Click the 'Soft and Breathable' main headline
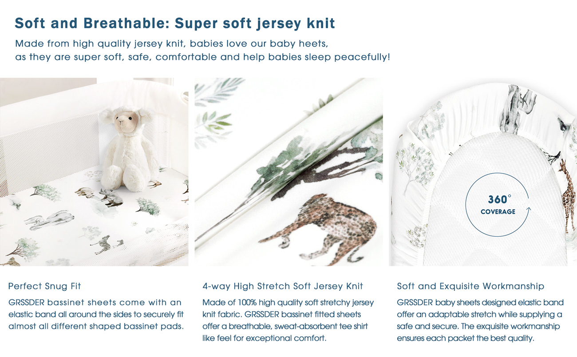Screen dimensions: 577x357 pos(175,24)
